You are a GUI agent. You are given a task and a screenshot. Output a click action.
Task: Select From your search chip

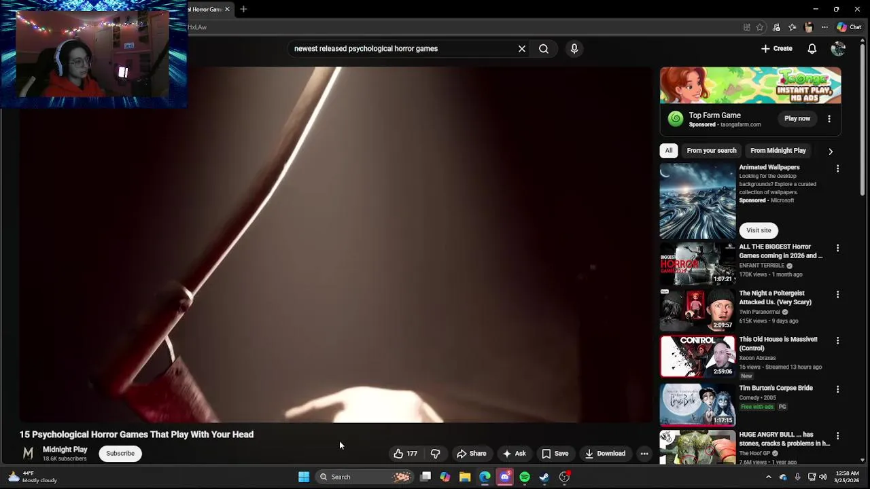712,151
